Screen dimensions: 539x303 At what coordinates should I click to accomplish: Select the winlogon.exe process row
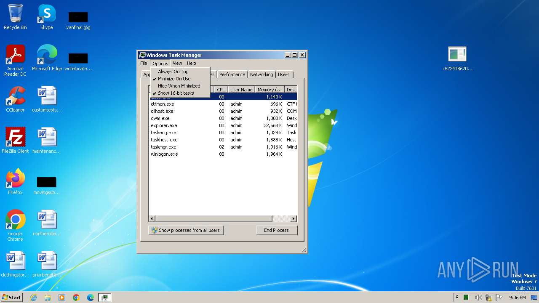click(223, 154)
